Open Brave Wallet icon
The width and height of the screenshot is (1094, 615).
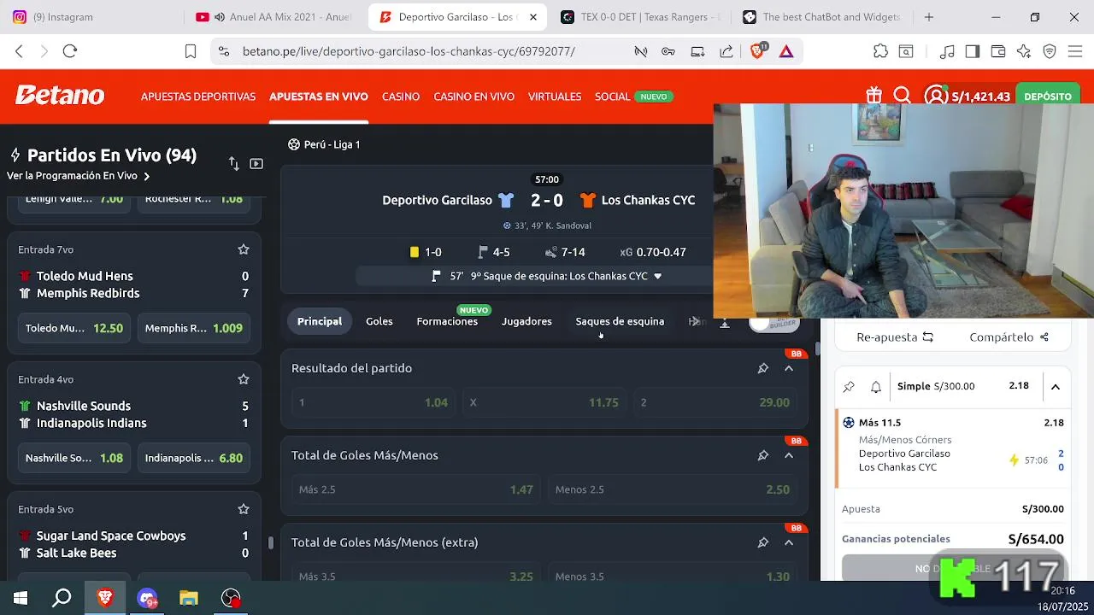tap(998, 51)
